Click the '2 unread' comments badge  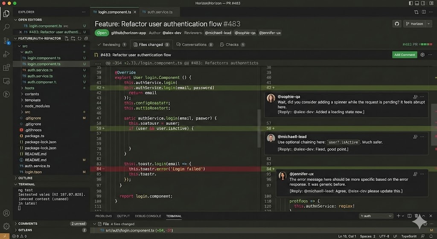[x=79, y=224]
